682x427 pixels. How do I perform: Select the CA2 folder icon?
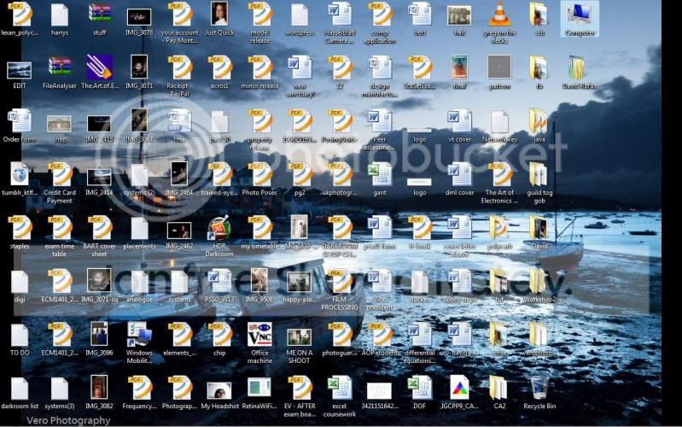coord(499,388)
